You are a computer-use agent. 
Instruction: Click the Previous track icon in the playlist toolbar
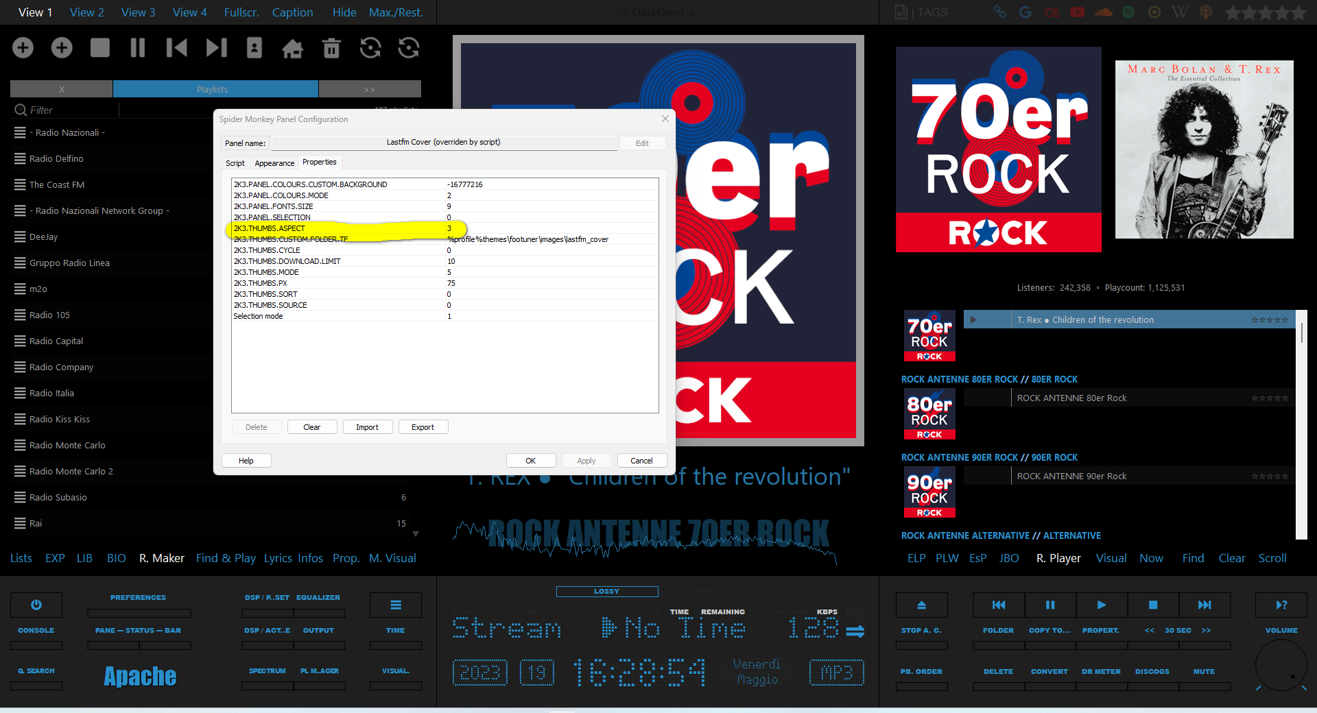[x=176, y=47]
